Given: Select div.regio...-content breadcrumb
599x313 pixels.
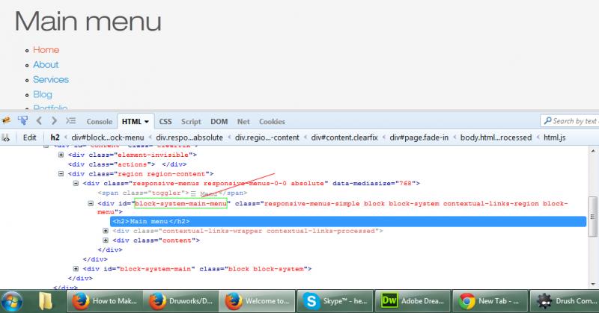Looking at the screenshot, I should coord(267,137).
